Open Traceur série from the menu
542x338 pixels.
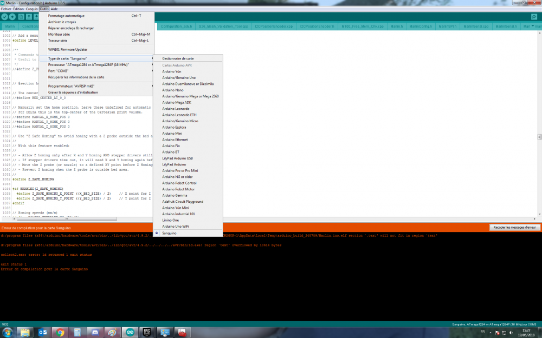pos(96,41)
